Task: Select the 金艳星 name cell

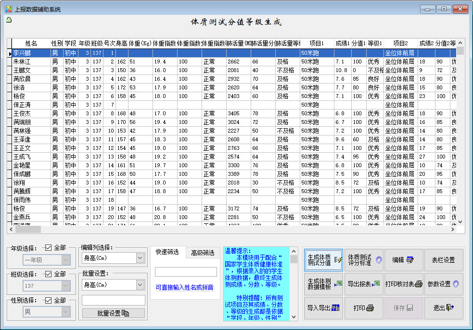Action: click(31, 166)
